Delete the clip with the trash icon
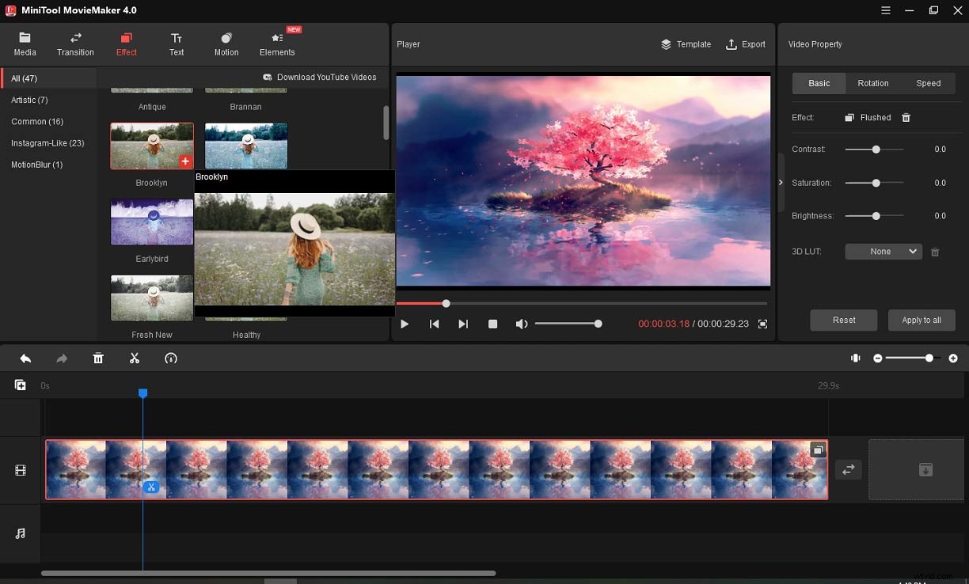969x584 pixels. [x=98, y=358]
